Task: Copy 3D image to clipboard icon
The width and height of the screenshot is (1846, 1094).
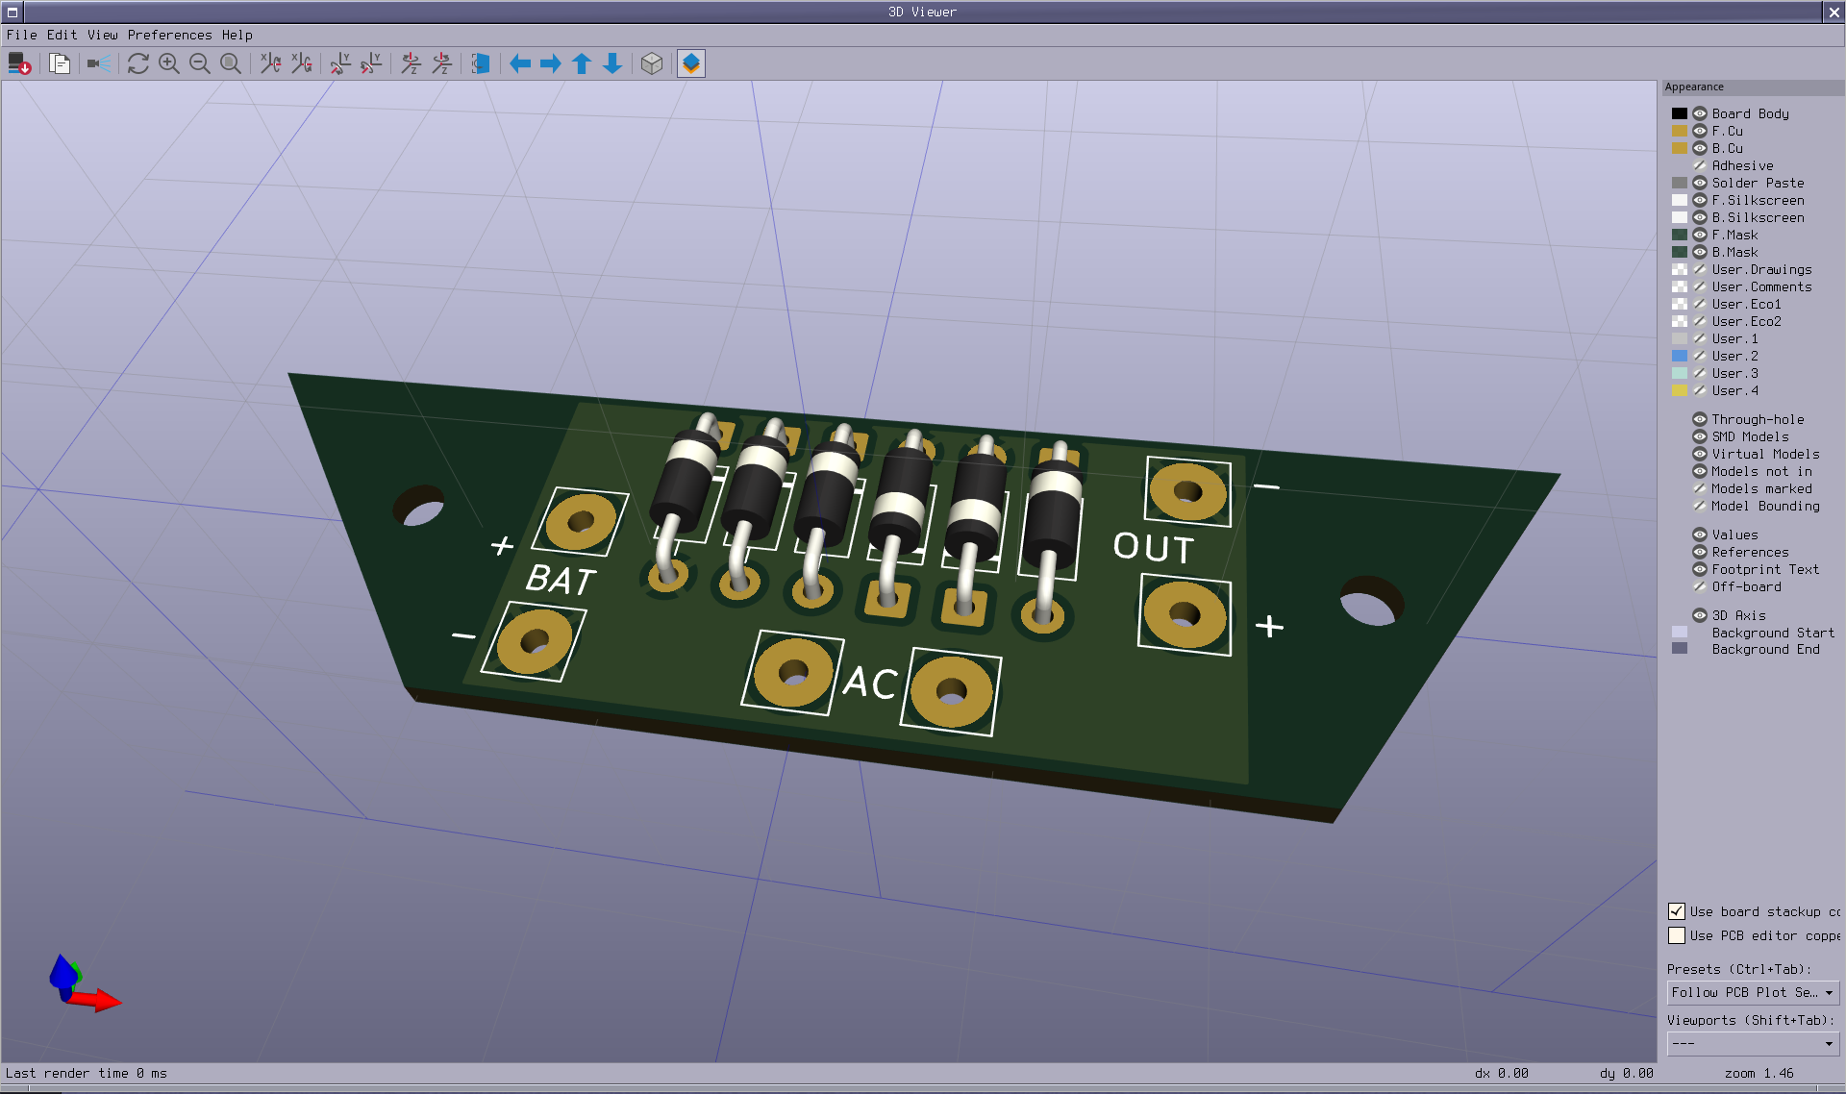Action: click(x=60, y=63)
